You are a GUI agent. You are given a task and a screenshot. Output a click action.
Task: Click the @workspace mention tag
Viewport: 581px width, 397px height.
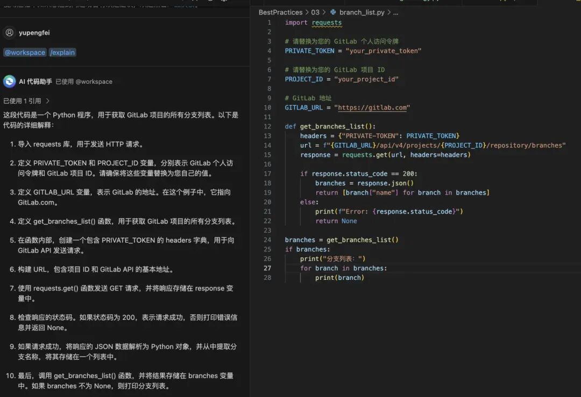(x=25, y=53)
